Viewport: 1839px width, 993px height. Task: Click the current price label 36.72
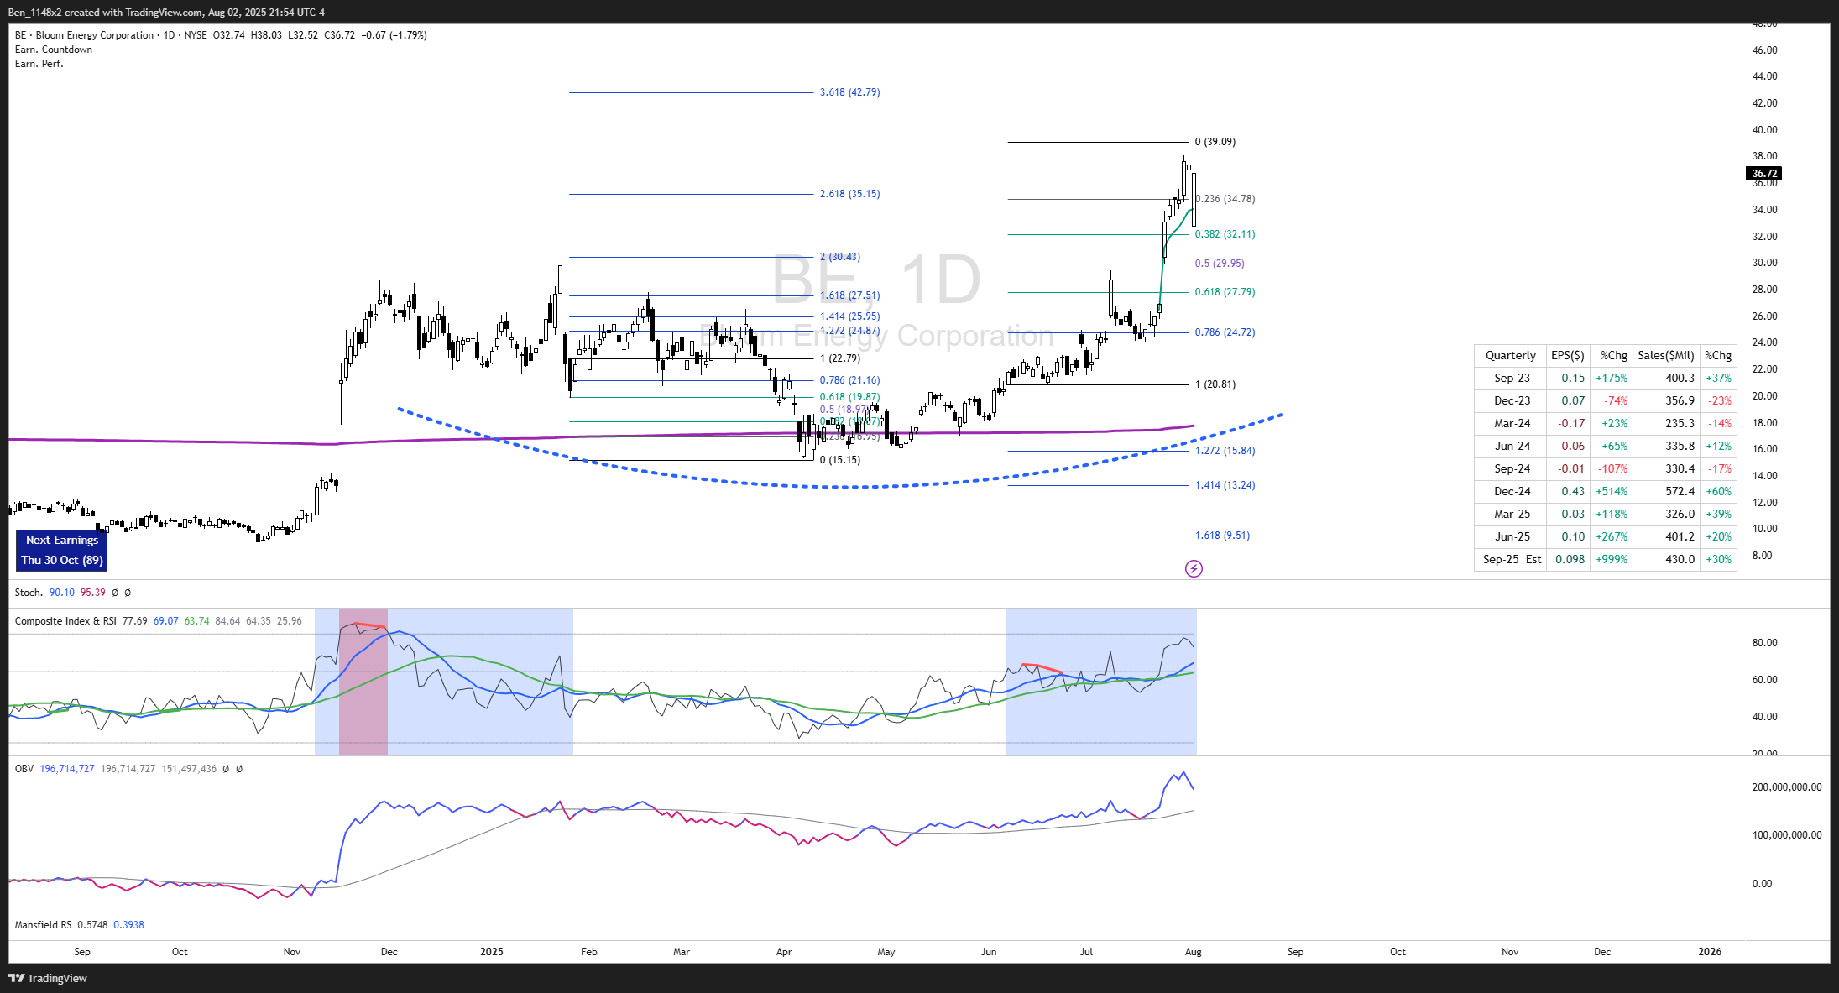(1763, 174)
